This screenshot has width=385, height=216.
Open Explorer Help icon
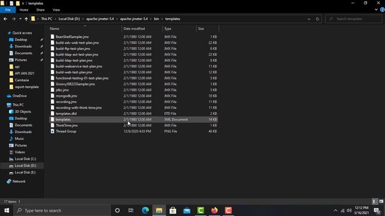383,10
